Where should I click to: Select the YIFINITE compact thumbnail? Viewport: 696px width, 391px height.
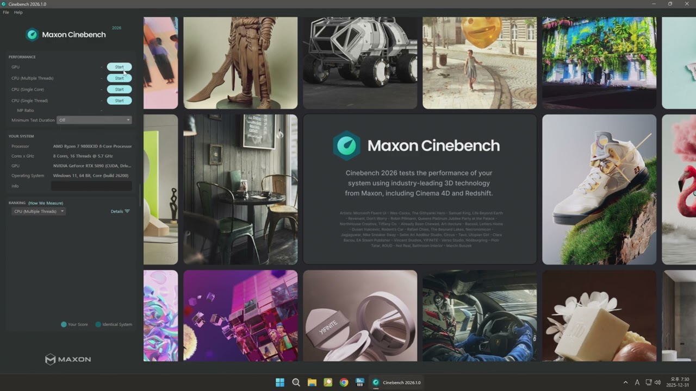click(360, 316)
